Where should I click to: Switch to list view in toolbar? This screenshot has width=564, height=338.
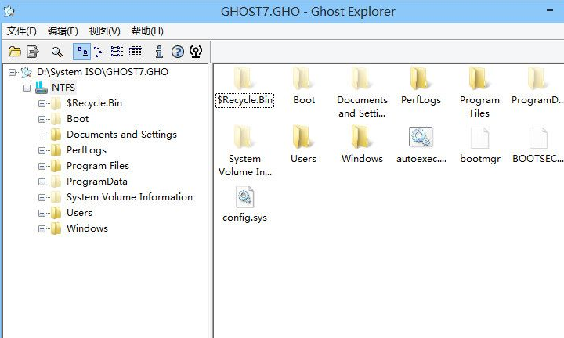click(117, 52)
